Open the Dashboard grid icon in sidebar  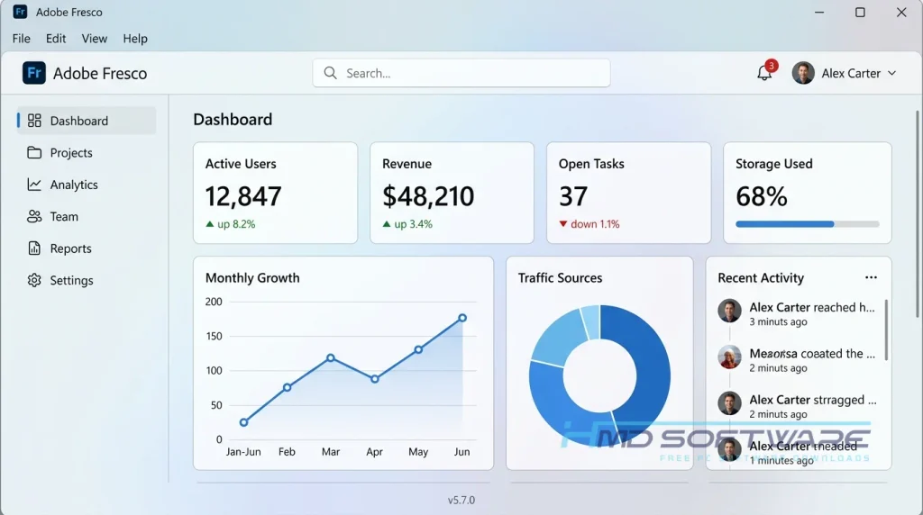(x=34, y=121)
